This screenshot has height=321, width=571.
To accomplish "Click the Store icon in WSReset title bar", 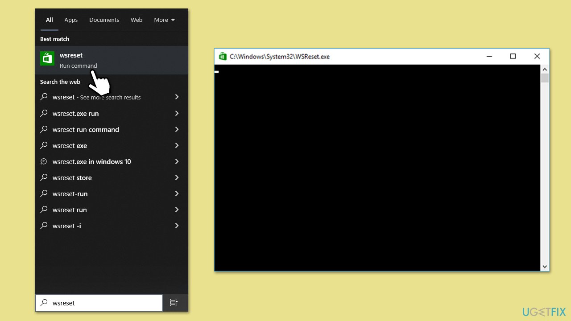I will [x=223, y=56].
